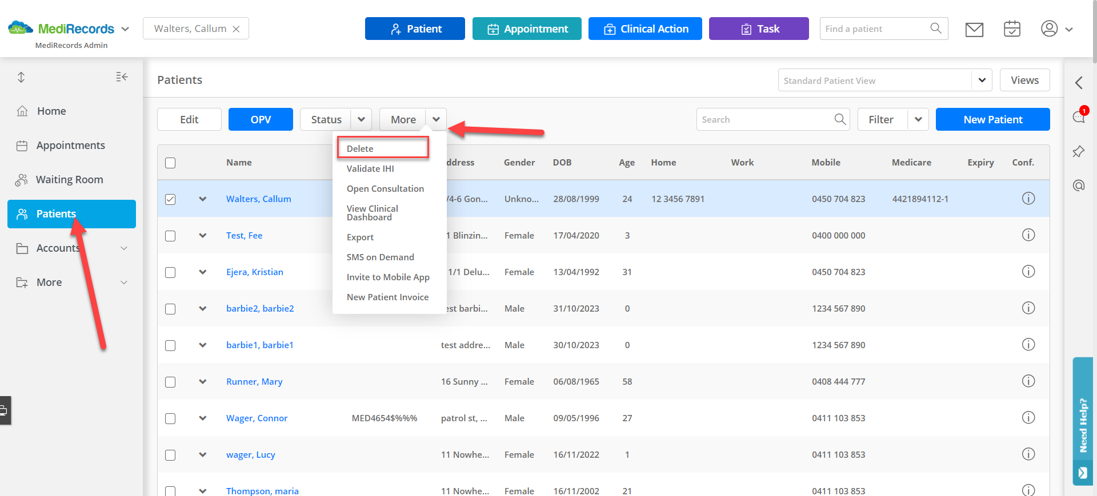This screenshot has width=1097, height=496.
Task: Select SMS on Demand menu item
Action: pos(381,257)
